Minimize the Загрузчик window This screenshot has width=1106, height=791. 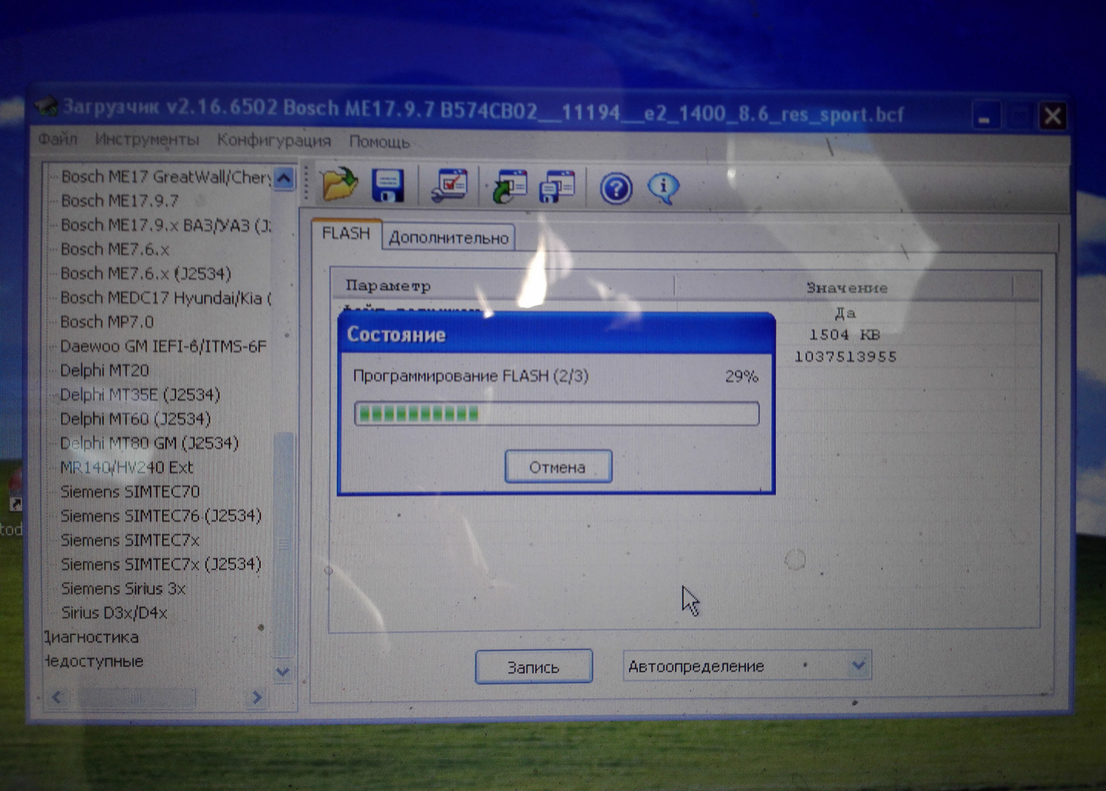click(985, 117)
